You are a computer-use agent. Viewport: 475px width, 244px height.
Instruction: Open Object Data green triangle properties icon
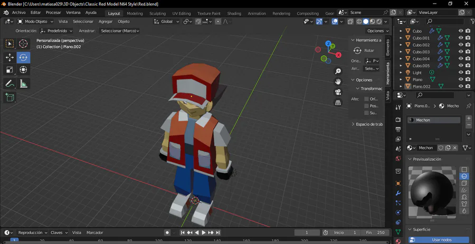coord(398,231)
